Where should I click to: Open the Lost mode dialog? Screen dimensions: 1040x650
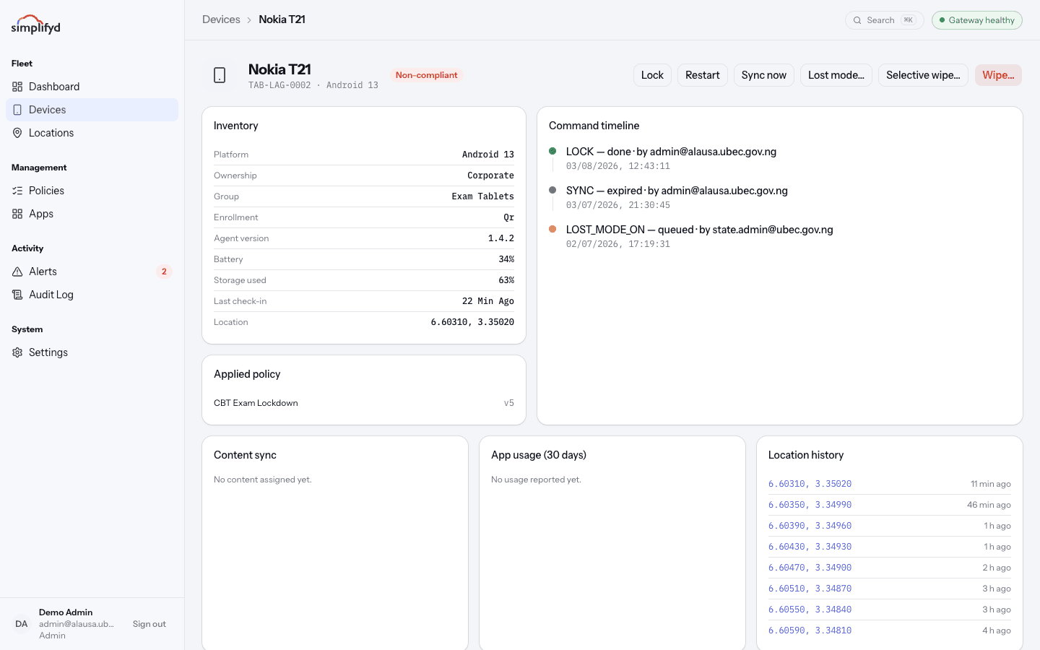click(836, 75)
